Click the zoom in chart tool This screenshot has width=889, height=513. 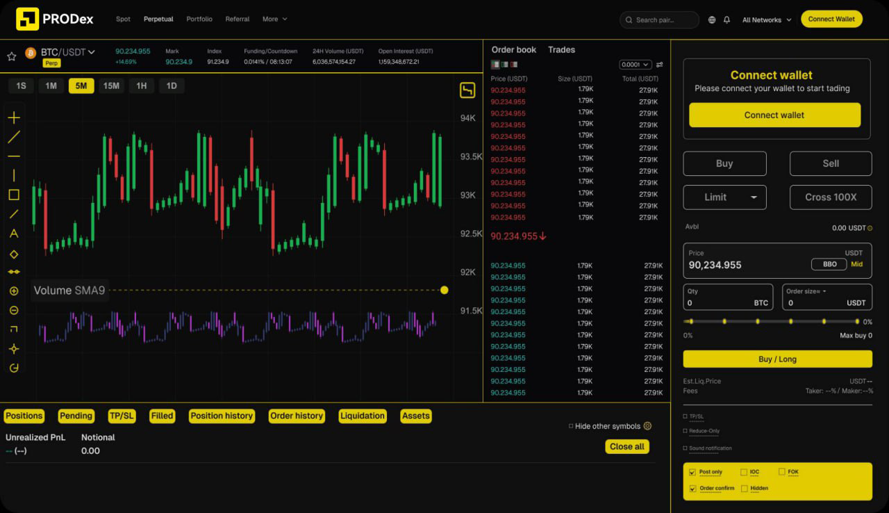point(14,291)
